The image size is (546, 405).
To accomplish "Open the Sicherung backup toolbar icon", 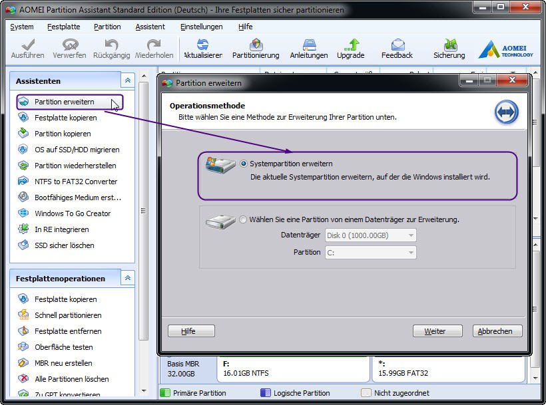I will coord(450,45).
